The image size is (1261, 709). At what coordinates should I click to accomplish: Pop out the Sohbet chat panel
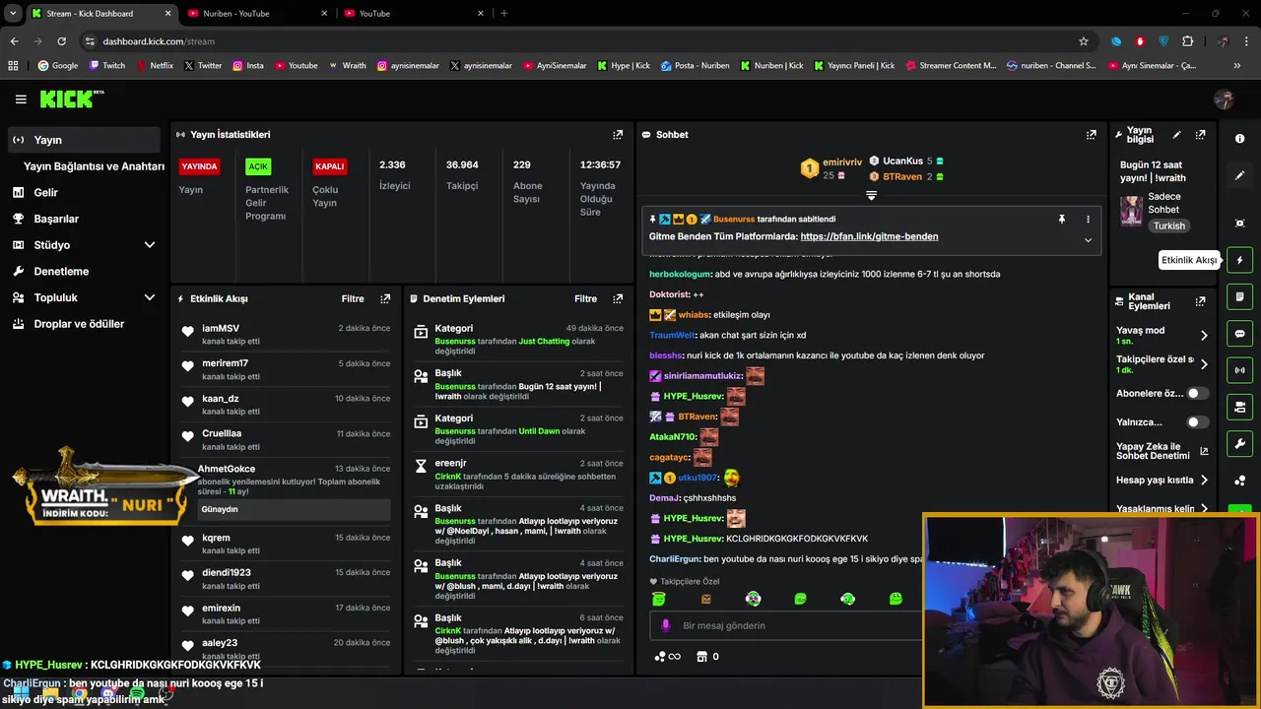pos(1092,135)
